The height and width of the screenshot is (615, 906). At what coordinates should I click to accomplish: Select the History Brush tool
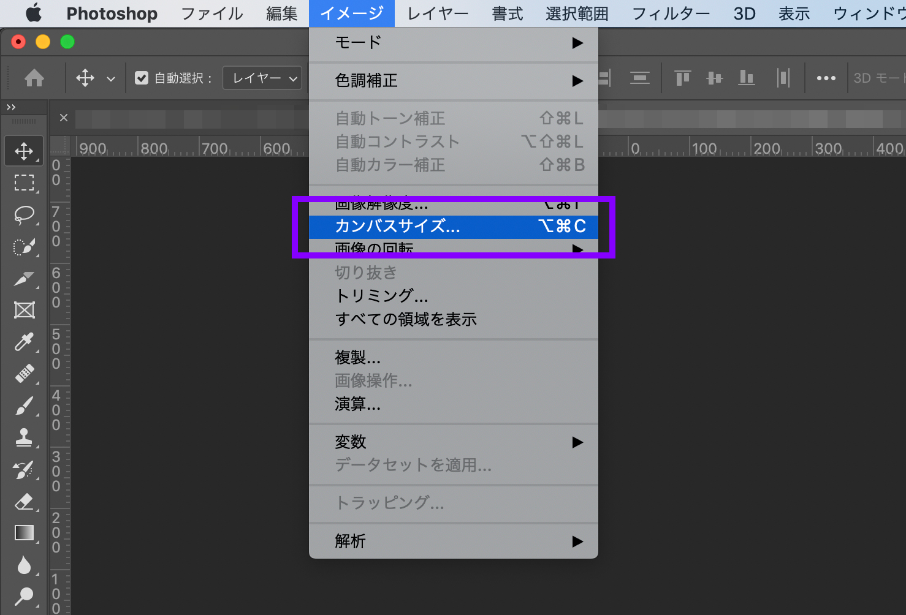point(24,470)
